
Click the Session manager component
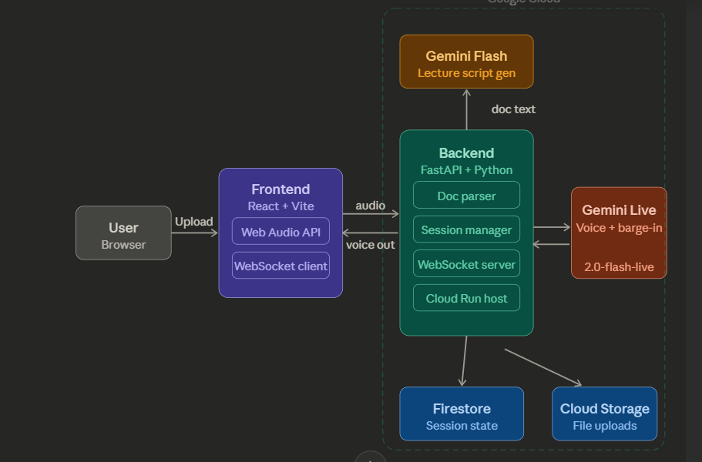(466, 229)
